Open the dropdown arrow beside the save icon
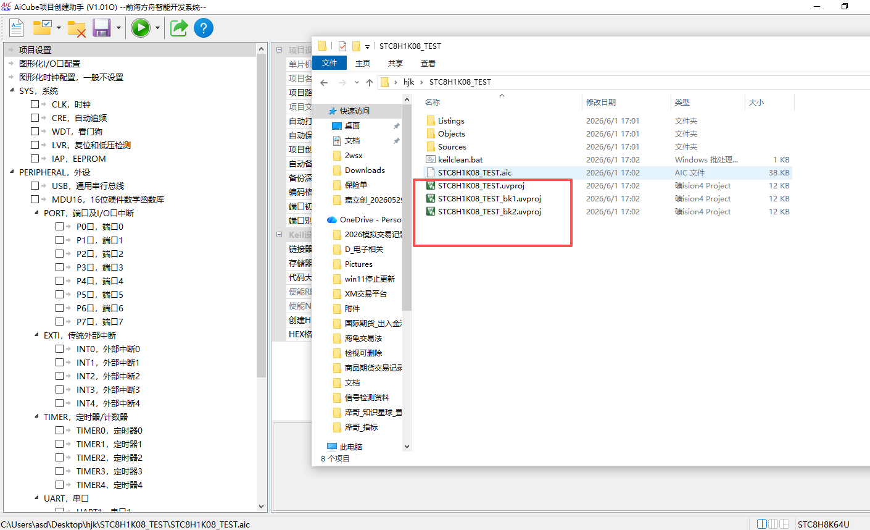The width and height of the screenshot is (870, 530). 118,28
